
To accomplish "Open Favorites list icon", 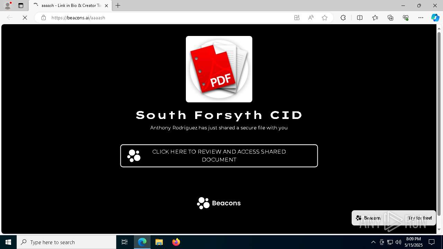I will pos(375,18).
